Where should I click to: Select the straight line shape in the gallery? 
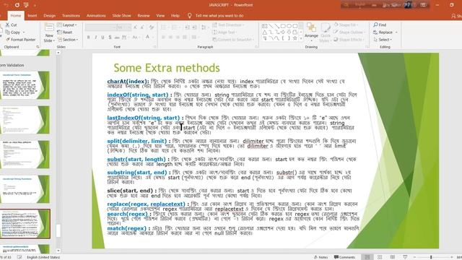(271, 26)
